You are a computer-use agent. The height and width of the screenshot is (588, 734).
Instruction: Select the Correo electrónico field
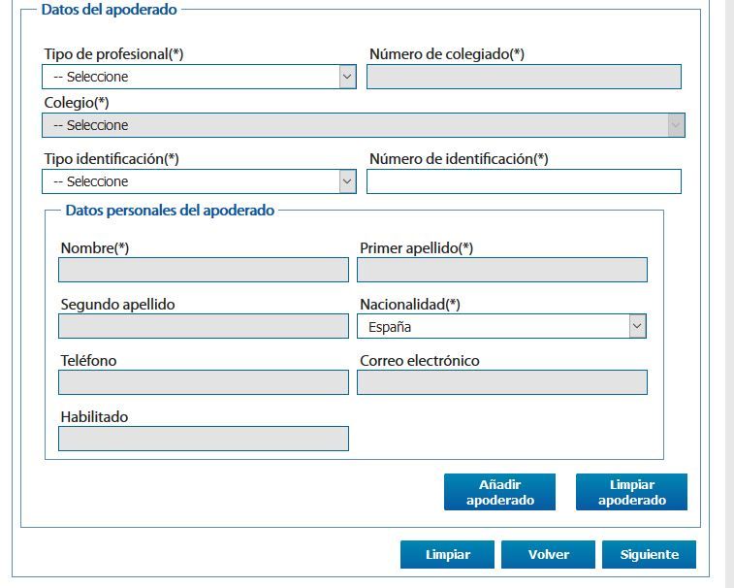click(502, 382)
